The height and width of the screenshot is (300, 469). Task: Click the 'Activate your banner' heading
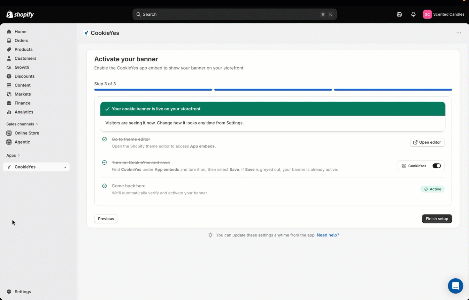(x=126, y=59)
